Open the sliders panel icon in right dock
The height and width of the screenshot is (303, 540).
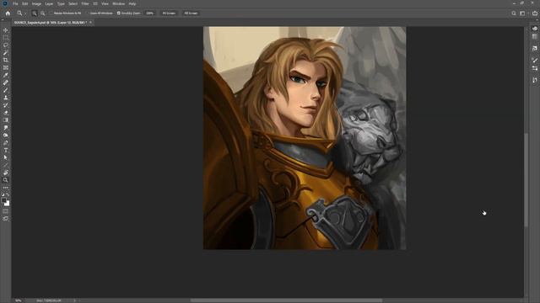(534, 68)
